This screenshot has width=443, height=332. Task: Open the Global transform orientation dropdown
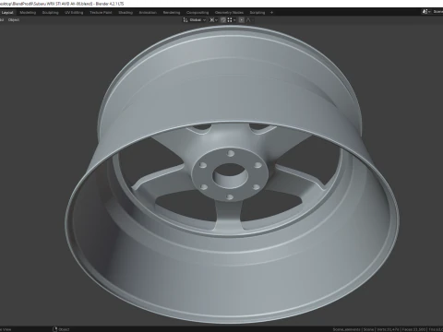tap(195, 19)
